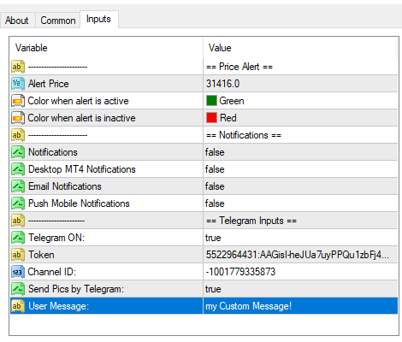The width and height of the screenshot is (402, 342).
Task: Click the integer icon next to Channel ID:
Action: 18,272
